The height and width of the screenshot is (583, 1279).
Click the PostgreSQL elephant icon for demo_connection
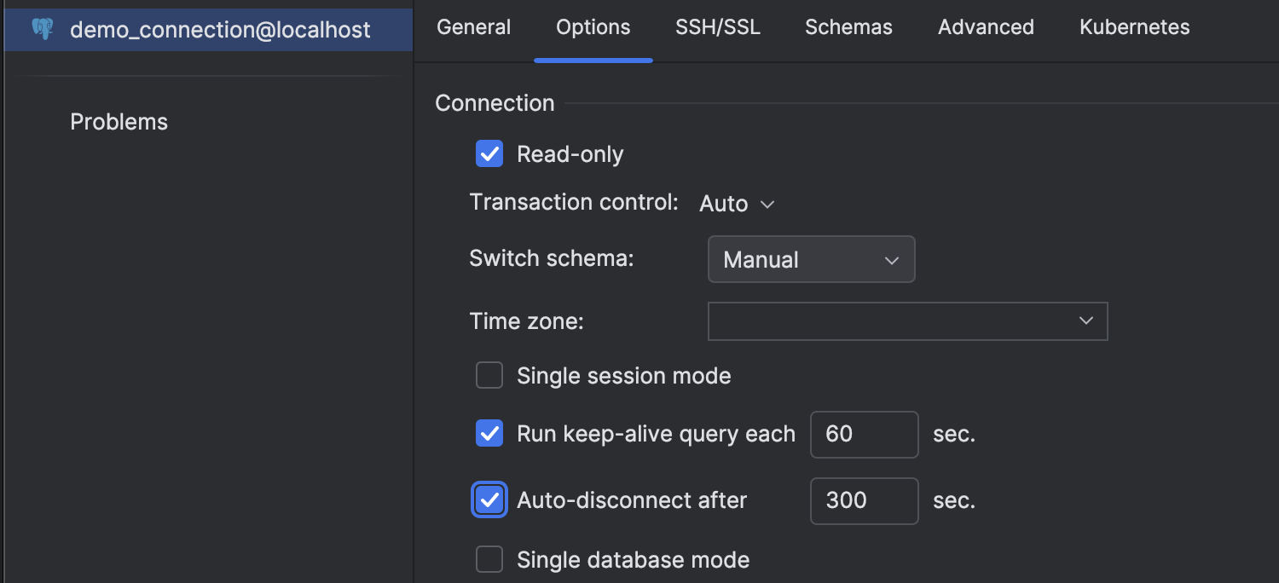[x=42, y=29]
